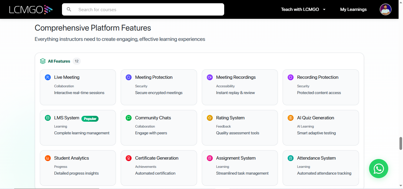403x189 pixels.
Task: Click the blue Live Meeting icon
Action: coord(48,77)
